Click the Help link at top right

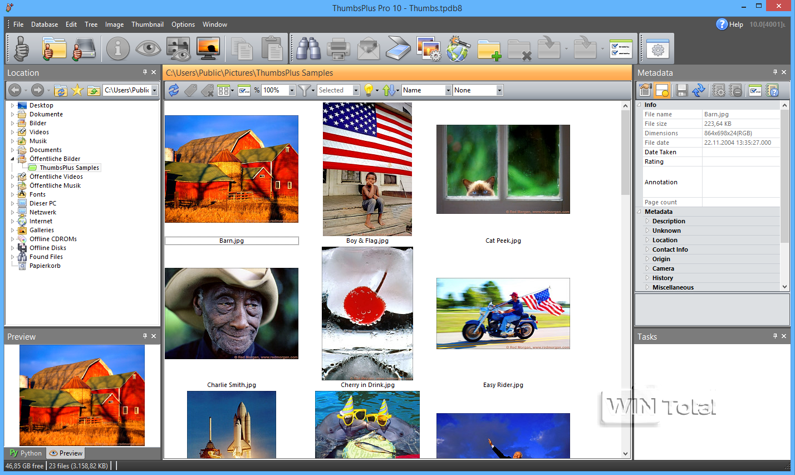point(735,25)
